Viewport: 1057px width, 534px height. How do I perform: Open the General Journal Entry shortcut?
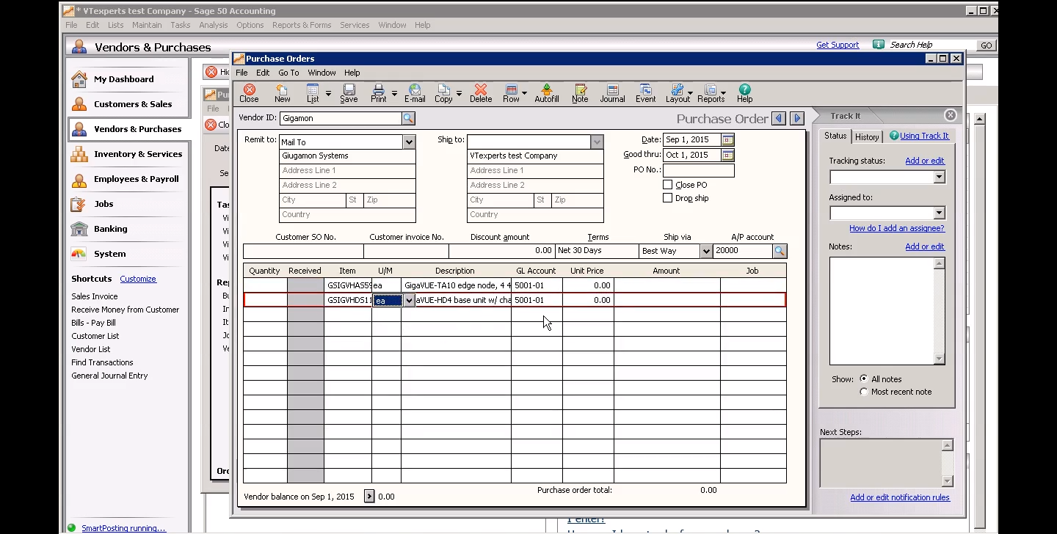pyautogui.click(x=109, y=376)
